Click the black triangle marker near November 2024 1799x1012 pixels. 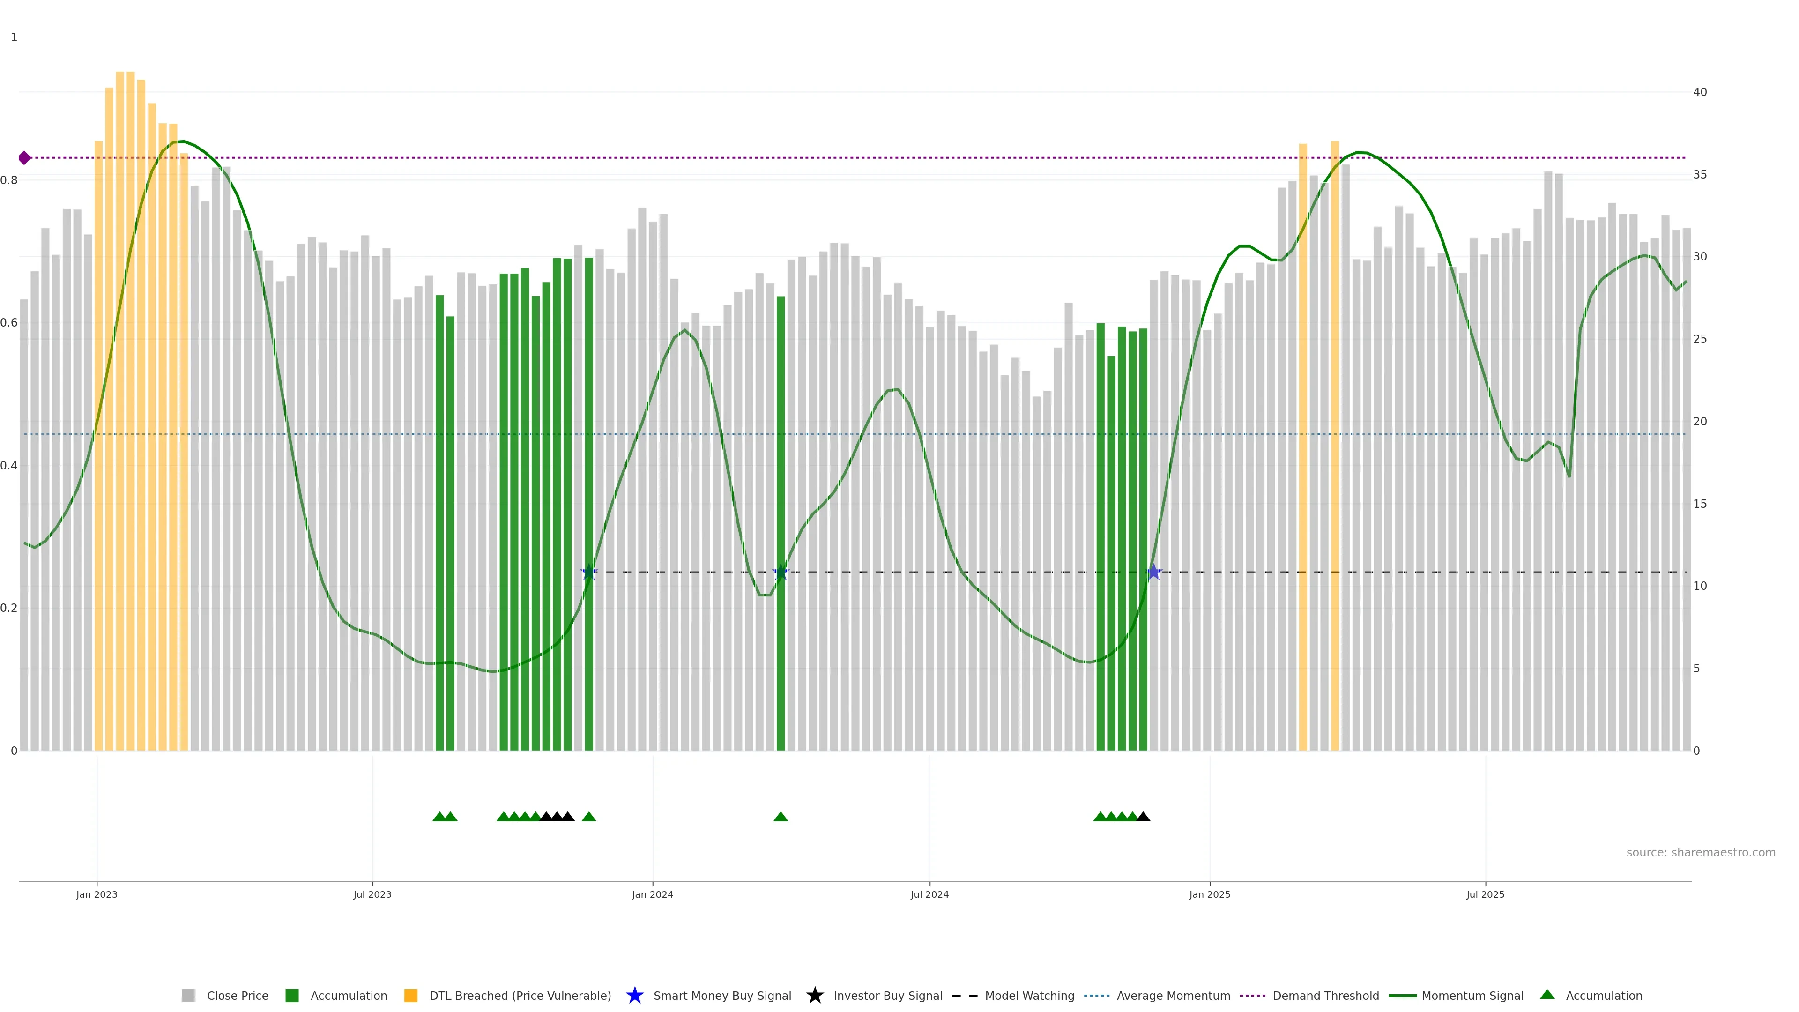click(1143, 817)
